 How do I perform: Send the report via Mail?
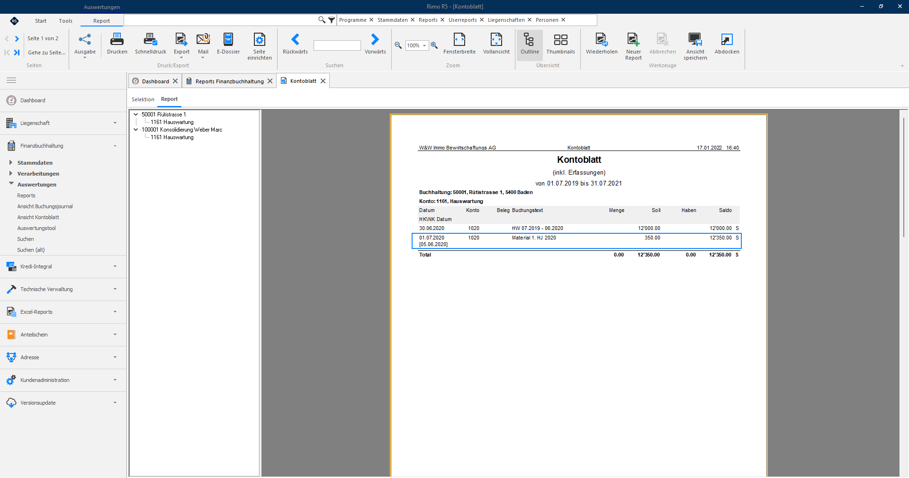pyautogui.click(x=203, y=45)
